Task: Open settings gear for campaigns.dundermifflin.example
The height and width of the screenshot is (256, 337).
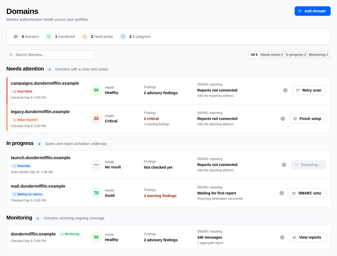Action: click(285, 90)
